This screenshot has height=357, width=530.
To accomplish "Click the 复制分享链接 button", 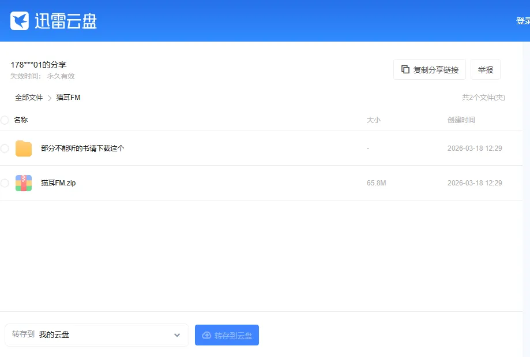I will (430, 69).
